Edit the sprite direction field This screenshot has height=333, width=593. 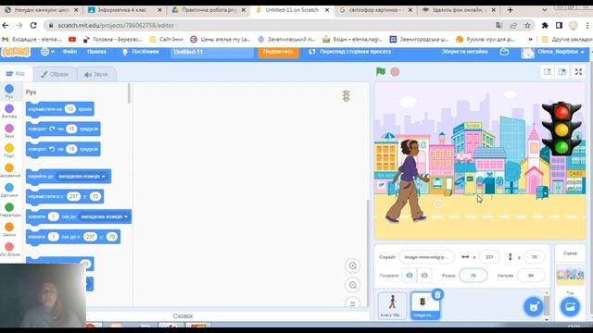pyautogui.click(x=531, y=276)
